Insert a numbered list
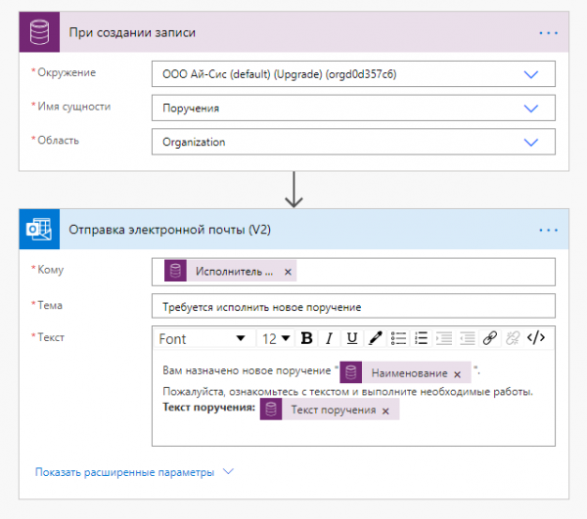The image size is (587, 519). pos(420,338)
